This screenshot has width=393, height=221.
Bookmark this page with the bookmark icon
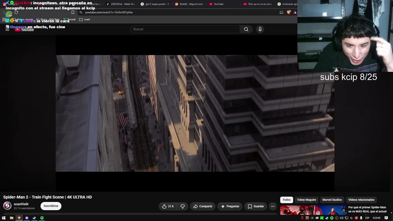click(x=73, y=12)
